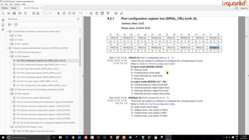This screenshot has height=140, width=249.
Task: Collapse the General-purpose and alternate-function I/Os bookmark
Action: (8, 48)
